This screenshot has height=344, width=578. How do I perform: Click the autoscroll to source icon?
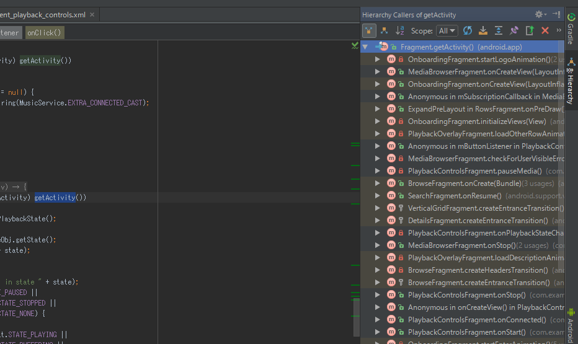point(483,30)
